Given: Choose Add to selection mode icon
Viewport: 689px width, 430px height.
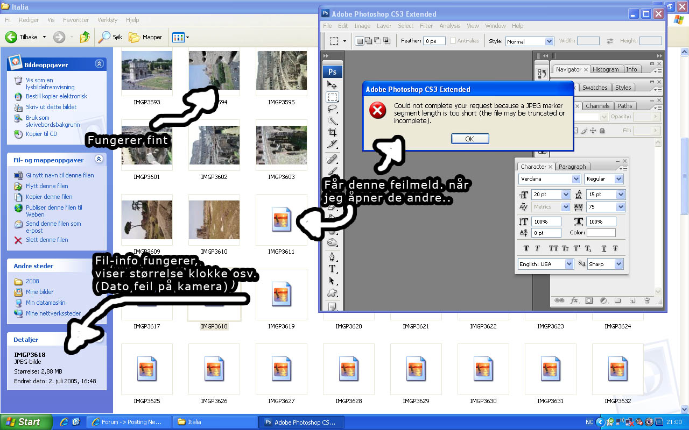Looking at the screenshot, I should pyautogui.click(x=369, y=41).
